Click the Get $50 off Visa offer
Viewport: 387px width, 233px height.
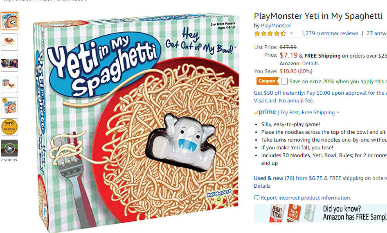click(320, 97)
